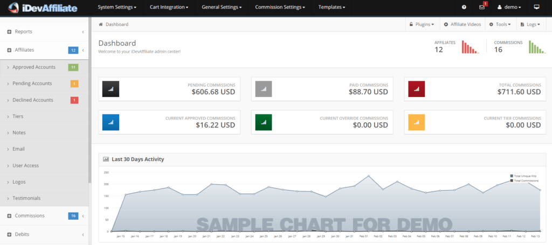Open the System Settings menu
552x245 pixels.
[x=116, y=8]
